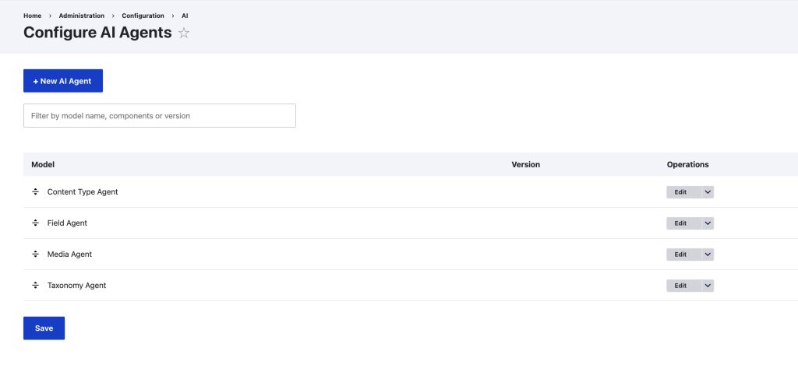Screen dimensions: 798x365
Task: Open operations dropdown arrow for Field Agent
Action: [x=708, y=223]
